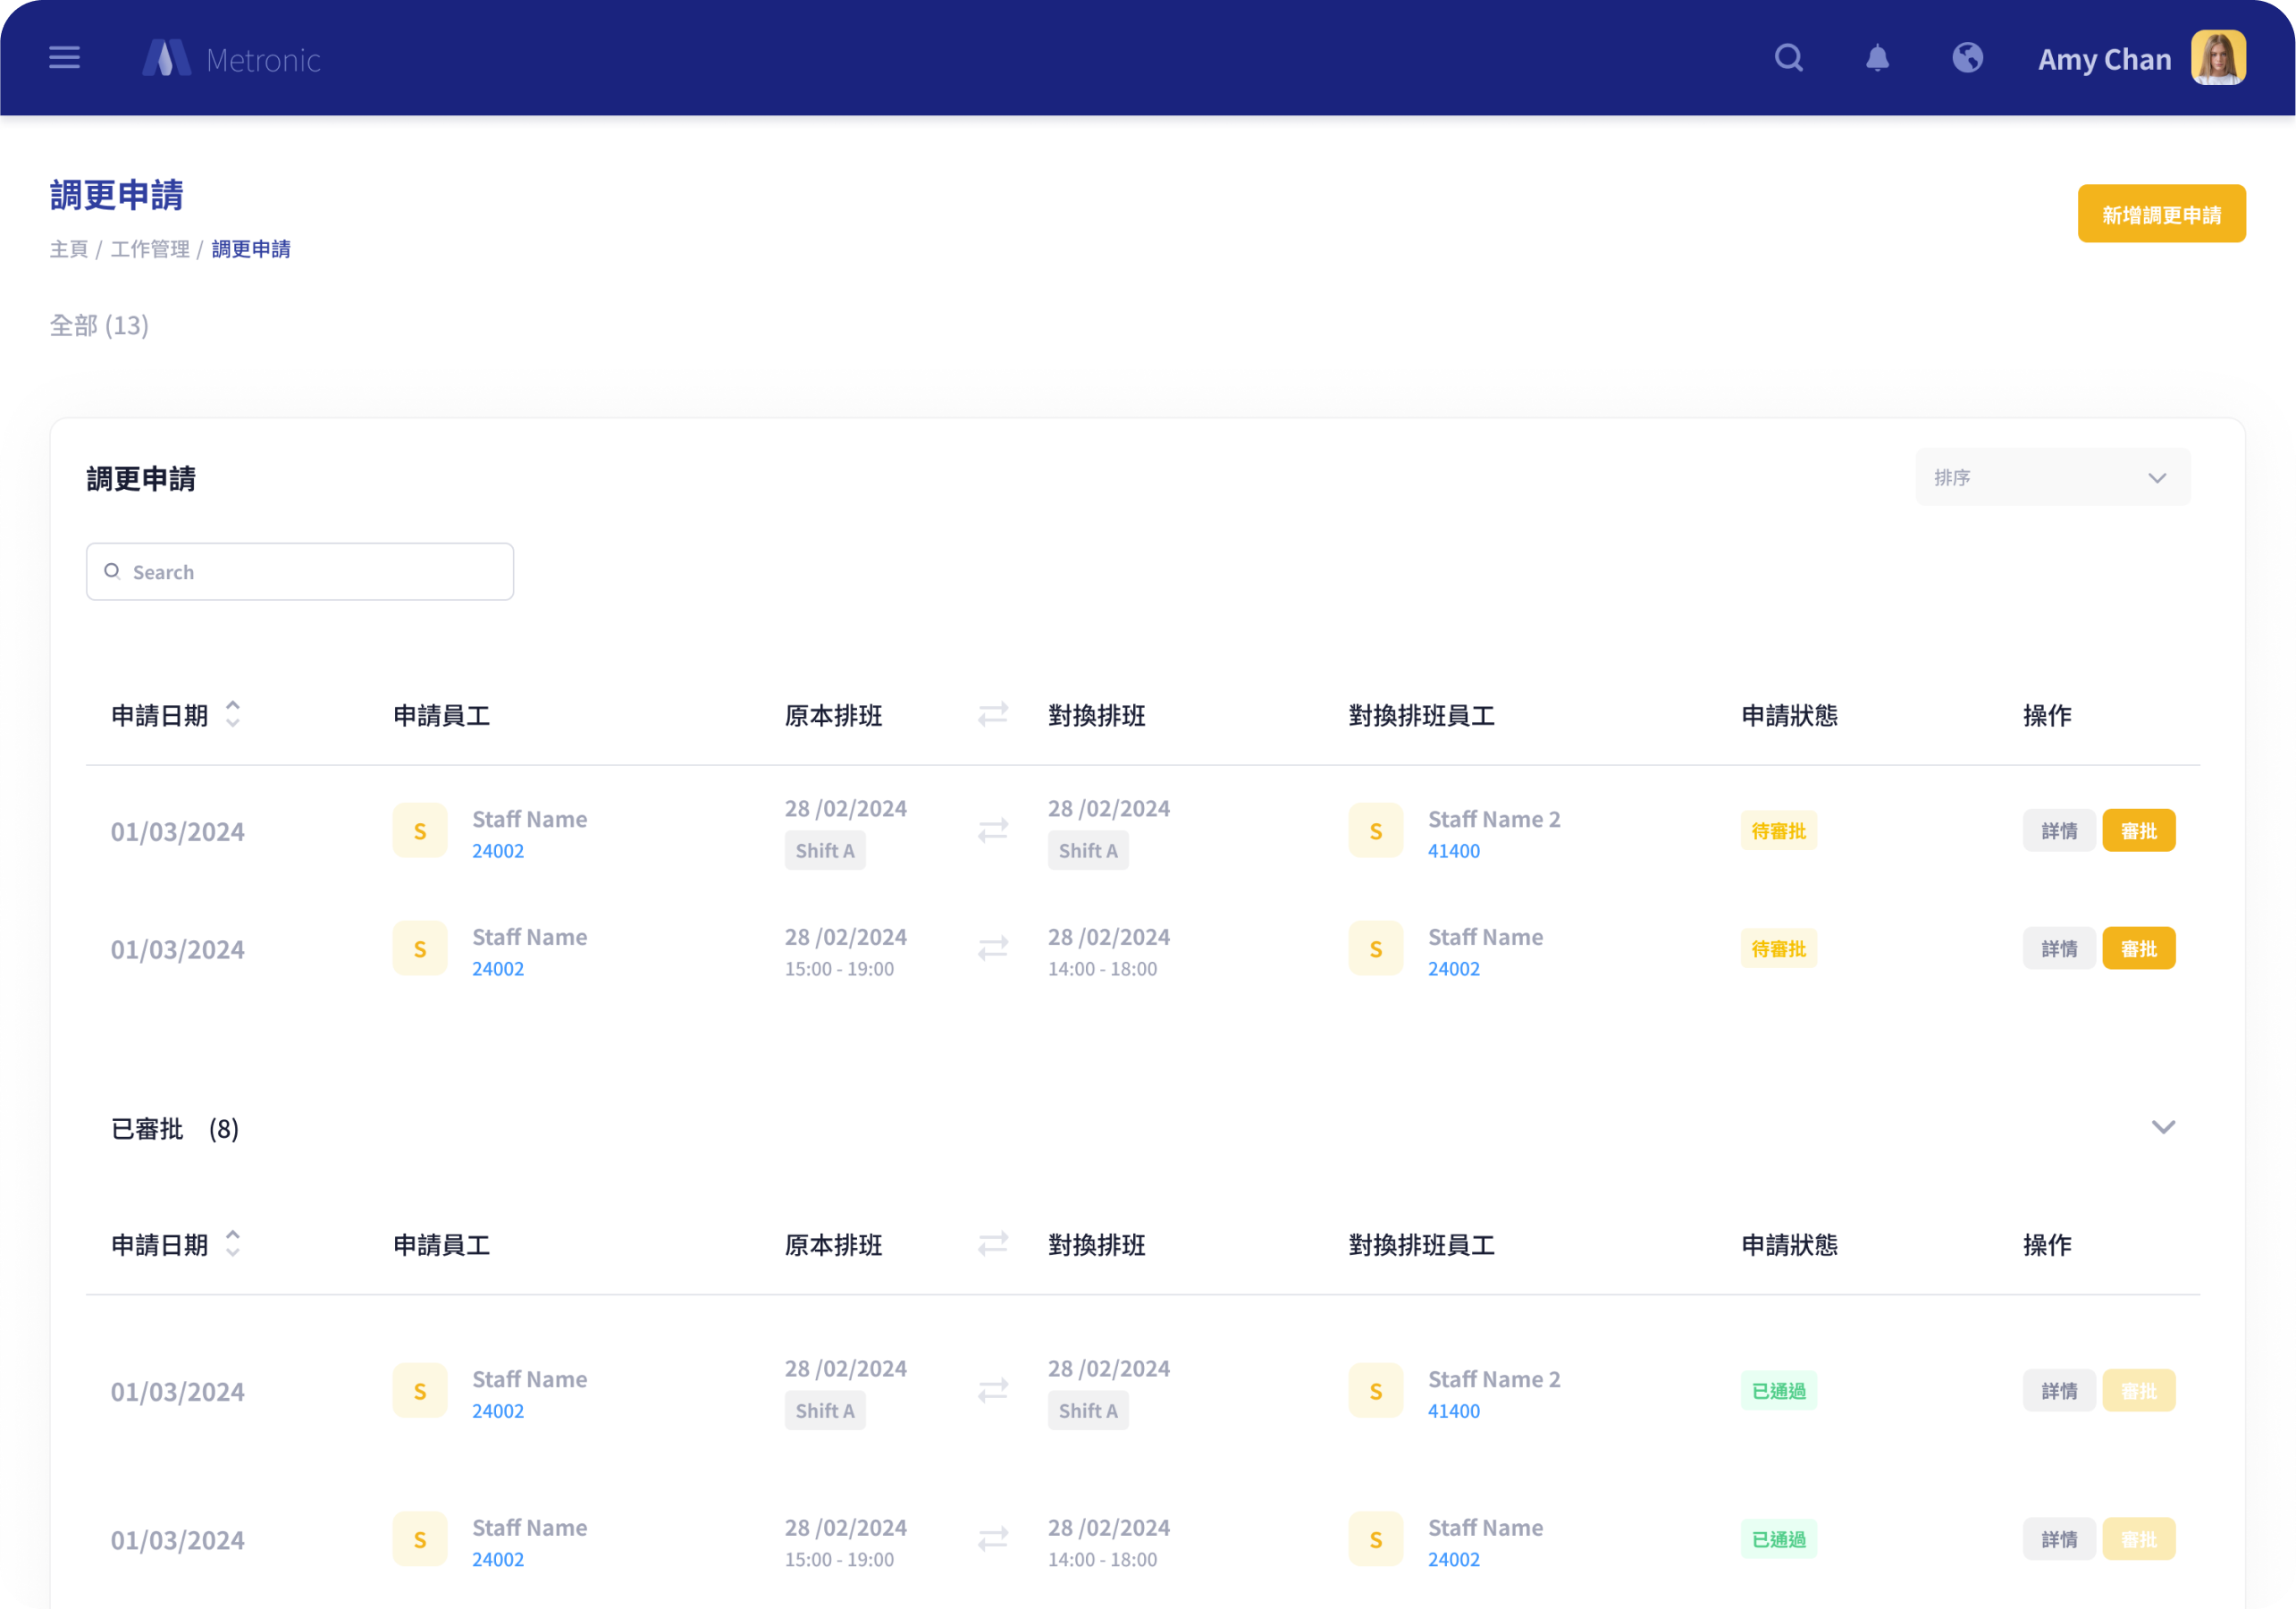This screenshot has width=2296, height=1609.
Task: Click the Metronic logo icon
Action: pyautogui.click(x=166, y=59)
